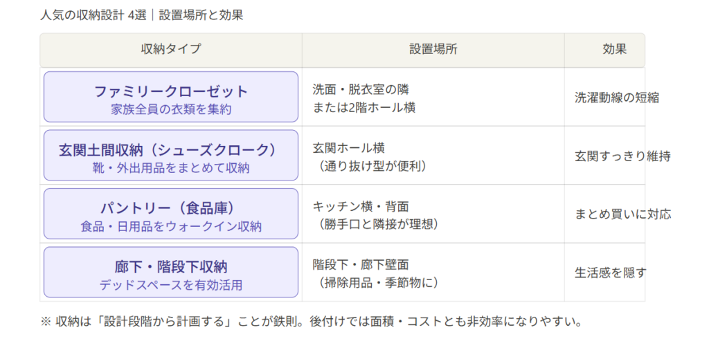The image size is (709, 341).
Task: Click the 玄関すっきり維持 effect text
Action: click(x=622, y=156)
